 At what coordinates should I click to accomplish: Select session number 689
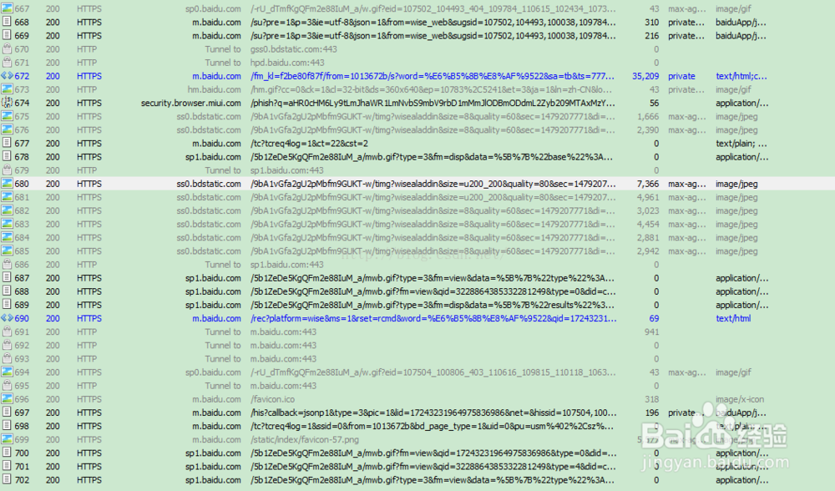[x=22, y=305]
